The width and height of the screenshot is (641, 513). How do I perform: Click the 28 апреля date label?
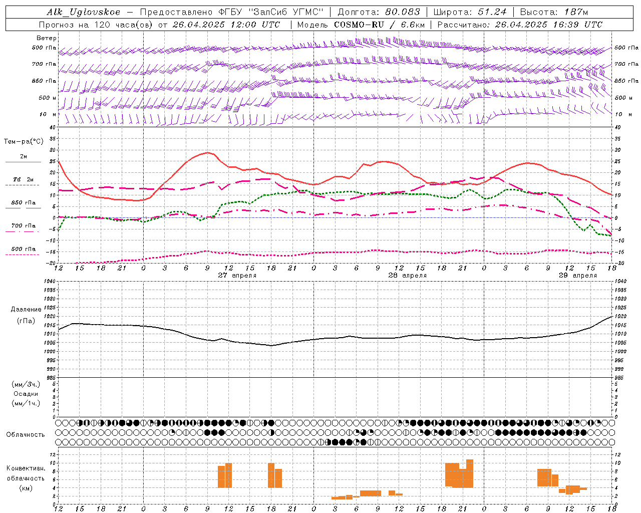[x=408, y=276]
